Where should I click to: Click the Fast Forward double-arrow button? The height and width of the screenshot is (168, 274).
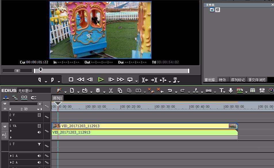[120, 80]
